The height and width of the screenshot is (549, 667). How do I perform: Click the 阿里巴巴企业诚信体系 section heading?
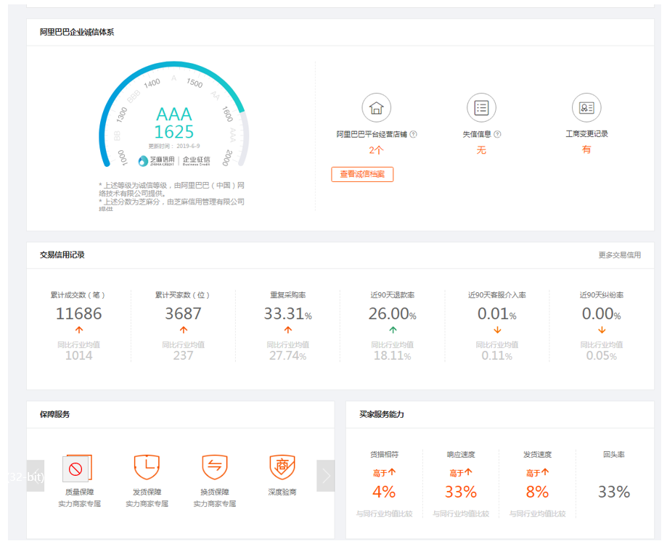[77, 32]
